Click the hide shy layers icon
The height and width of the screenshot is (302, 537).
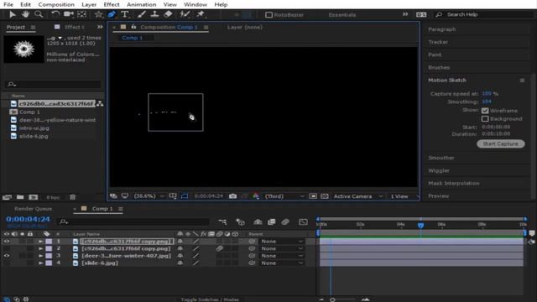(258, 221)
